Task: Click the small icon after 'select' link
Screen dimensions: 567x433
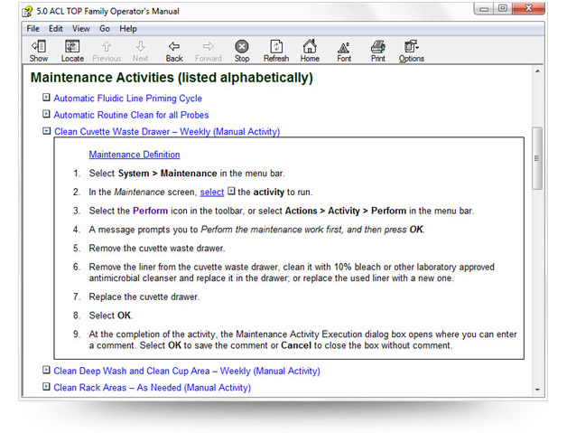Action: click(x=231, y=191)
